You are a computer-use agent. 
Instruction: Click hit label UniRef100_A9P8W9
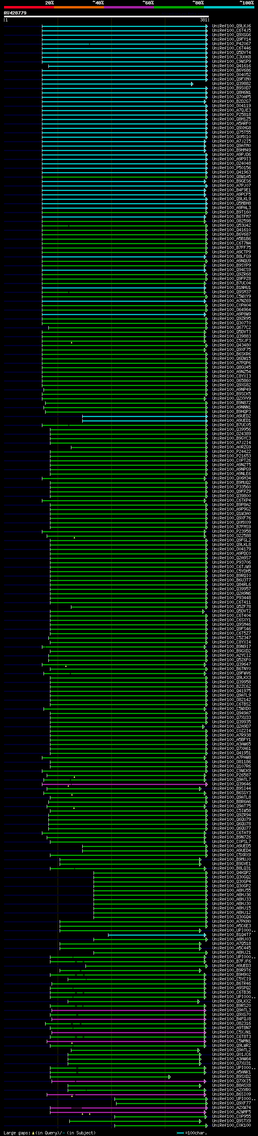coord(231,314)
